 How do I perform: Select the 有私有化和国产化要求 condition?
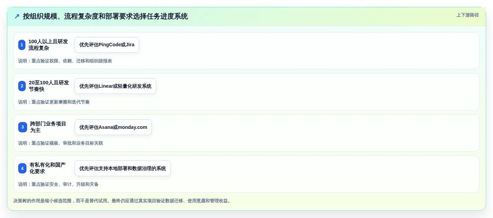[x=47, y=168]
